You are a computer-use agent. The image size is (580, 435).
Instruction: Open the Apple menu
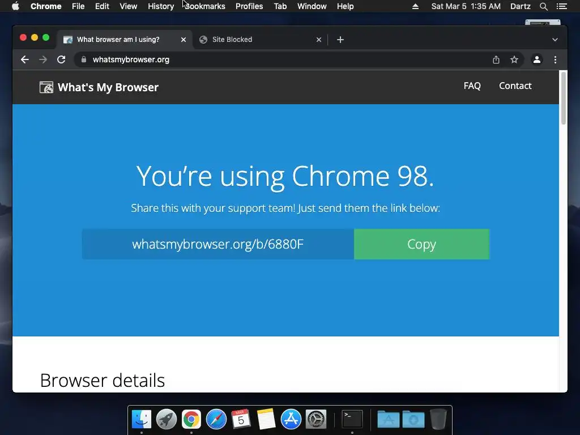(15, 6)
